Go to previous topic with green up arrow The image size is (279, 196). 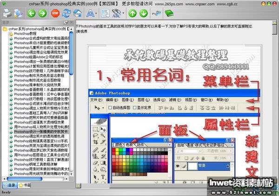tap(133, 13)
